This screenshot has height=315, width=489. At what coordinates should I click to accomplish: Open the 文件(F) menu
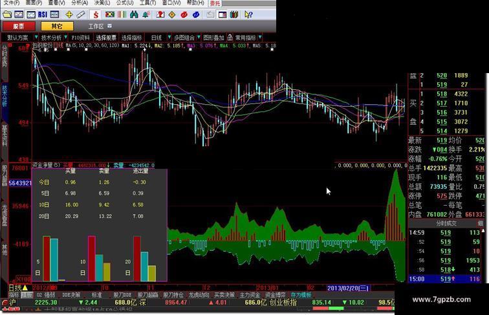point(11,3)
